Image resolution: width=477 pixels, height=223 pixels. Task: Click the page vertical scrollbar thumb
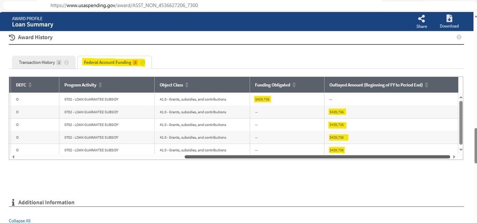[x=475, y=145]
